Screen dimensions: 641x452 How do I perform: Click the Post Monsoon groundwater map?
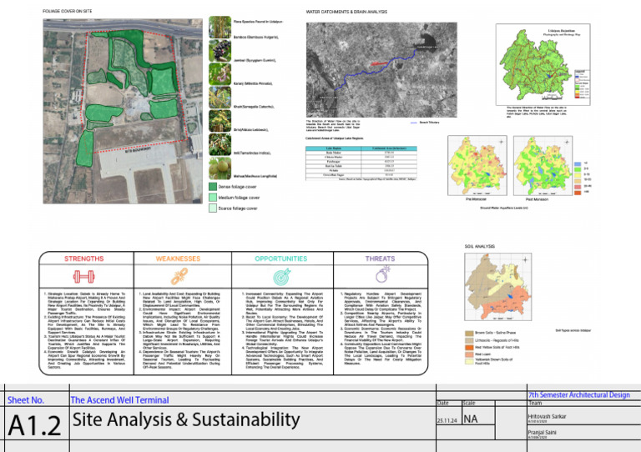543,166
